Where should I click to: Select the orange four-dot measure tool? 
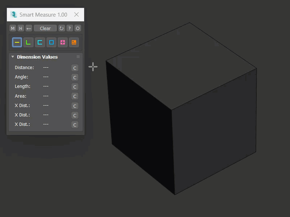pos(74,42)
